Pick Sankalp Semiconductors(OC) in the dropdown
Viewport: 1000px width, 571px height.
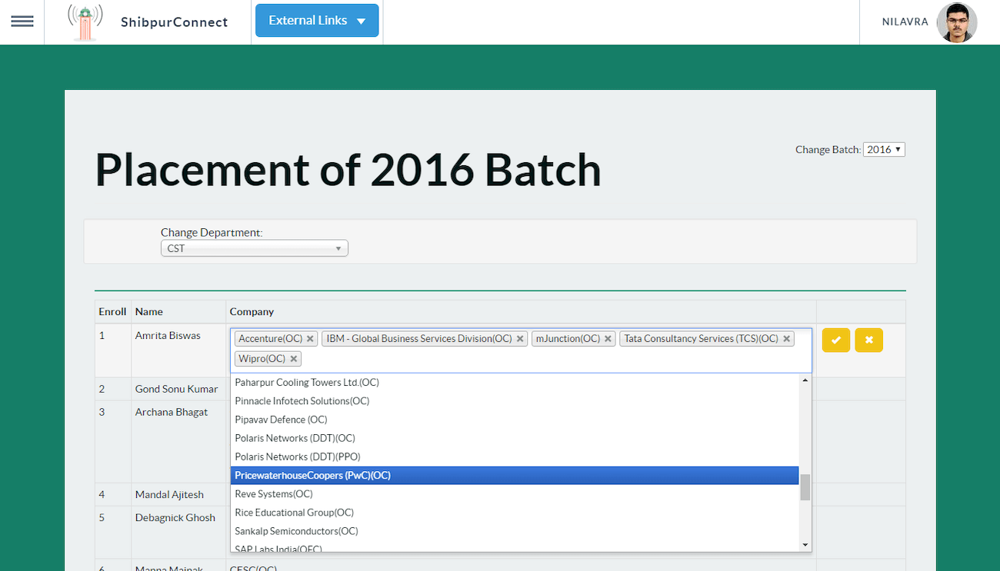click(x=514, y=531)
